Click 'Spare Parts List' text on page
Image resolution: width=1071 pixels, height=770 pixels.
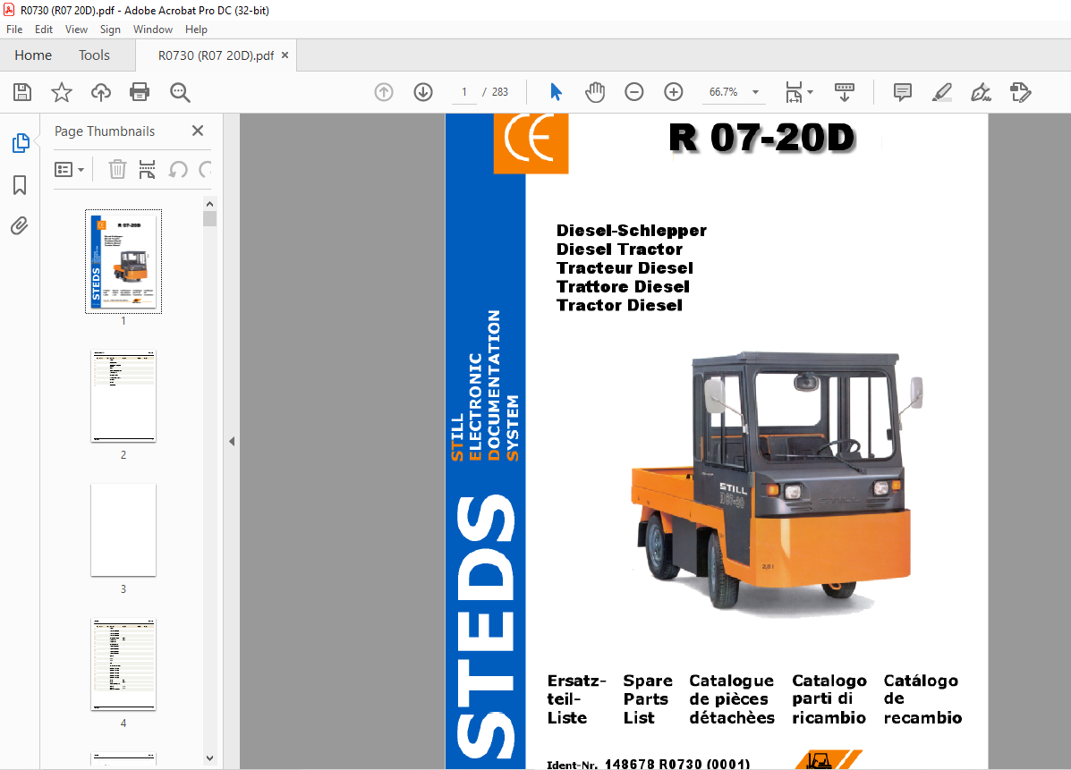[x=648, y=699]
